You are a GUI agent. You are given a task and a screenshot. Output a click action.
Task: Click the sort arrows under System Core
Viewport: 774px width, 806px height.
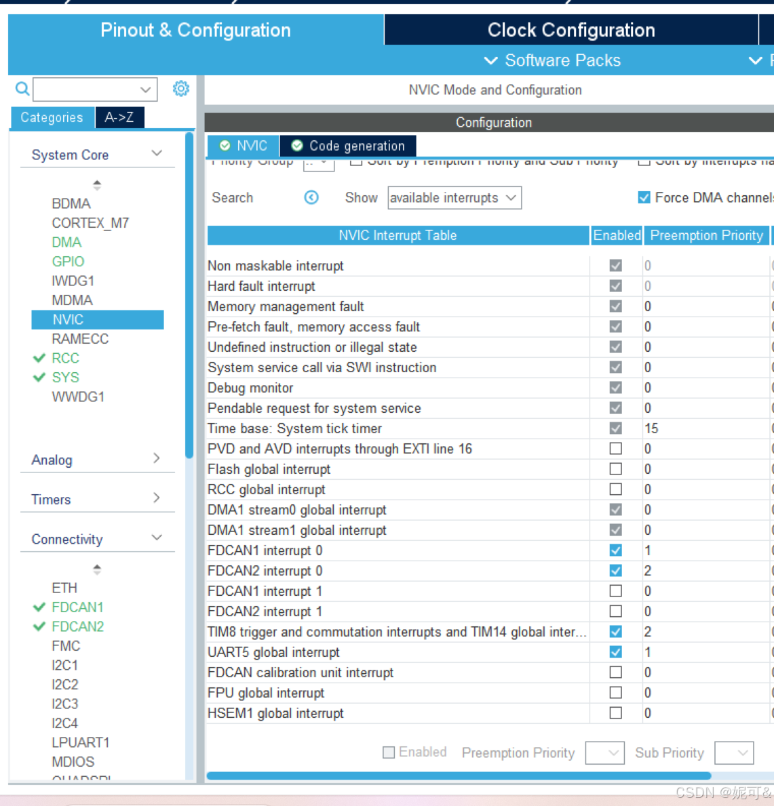click(97, 184)
